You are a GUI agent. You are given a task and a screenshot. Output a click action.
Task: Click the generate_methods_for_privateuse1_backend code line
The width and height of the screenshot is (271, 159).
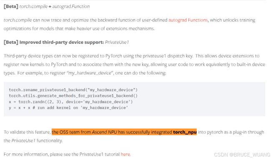point(73,96)
